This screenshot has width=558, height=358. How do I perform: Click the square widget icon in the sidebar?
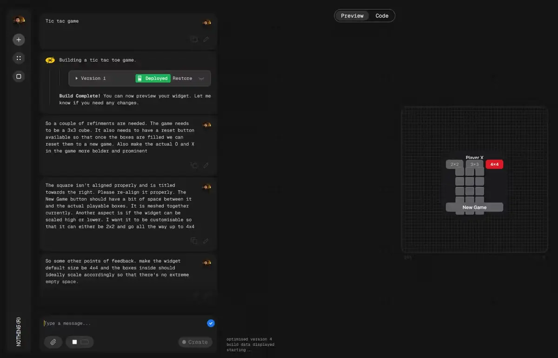click(x=19, y=76)
